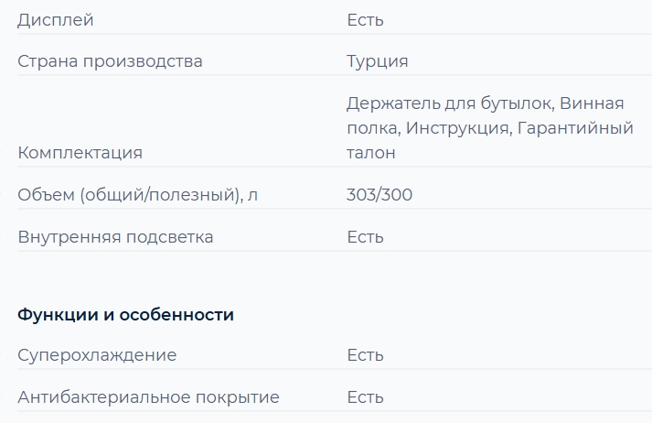The width and height of the screenshot is (652, 423).
Task: Select the Страна производства label
Action: (110, 61)
